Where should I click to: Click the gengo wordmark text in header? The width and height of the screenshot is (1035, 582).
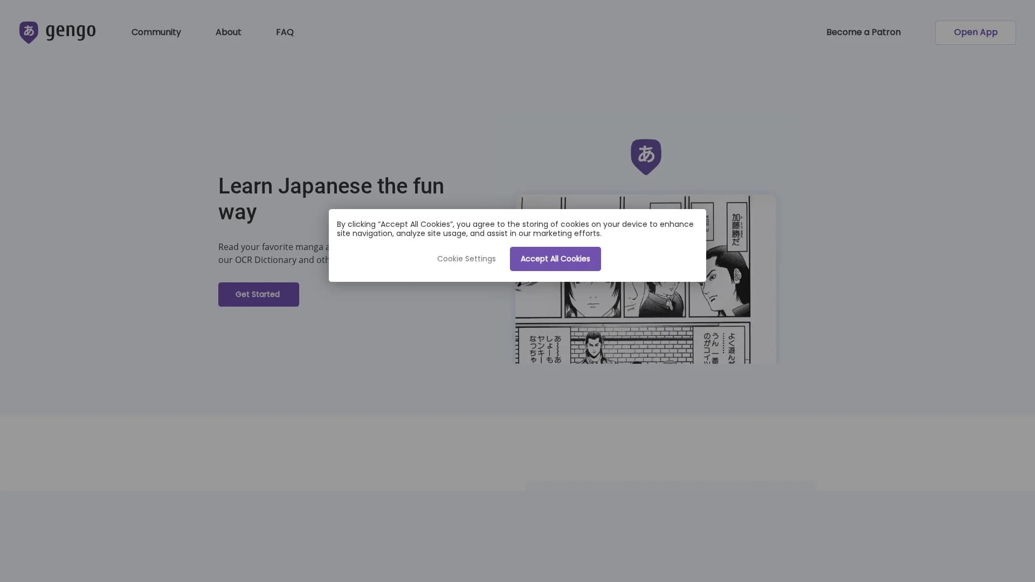click(71, 32)
